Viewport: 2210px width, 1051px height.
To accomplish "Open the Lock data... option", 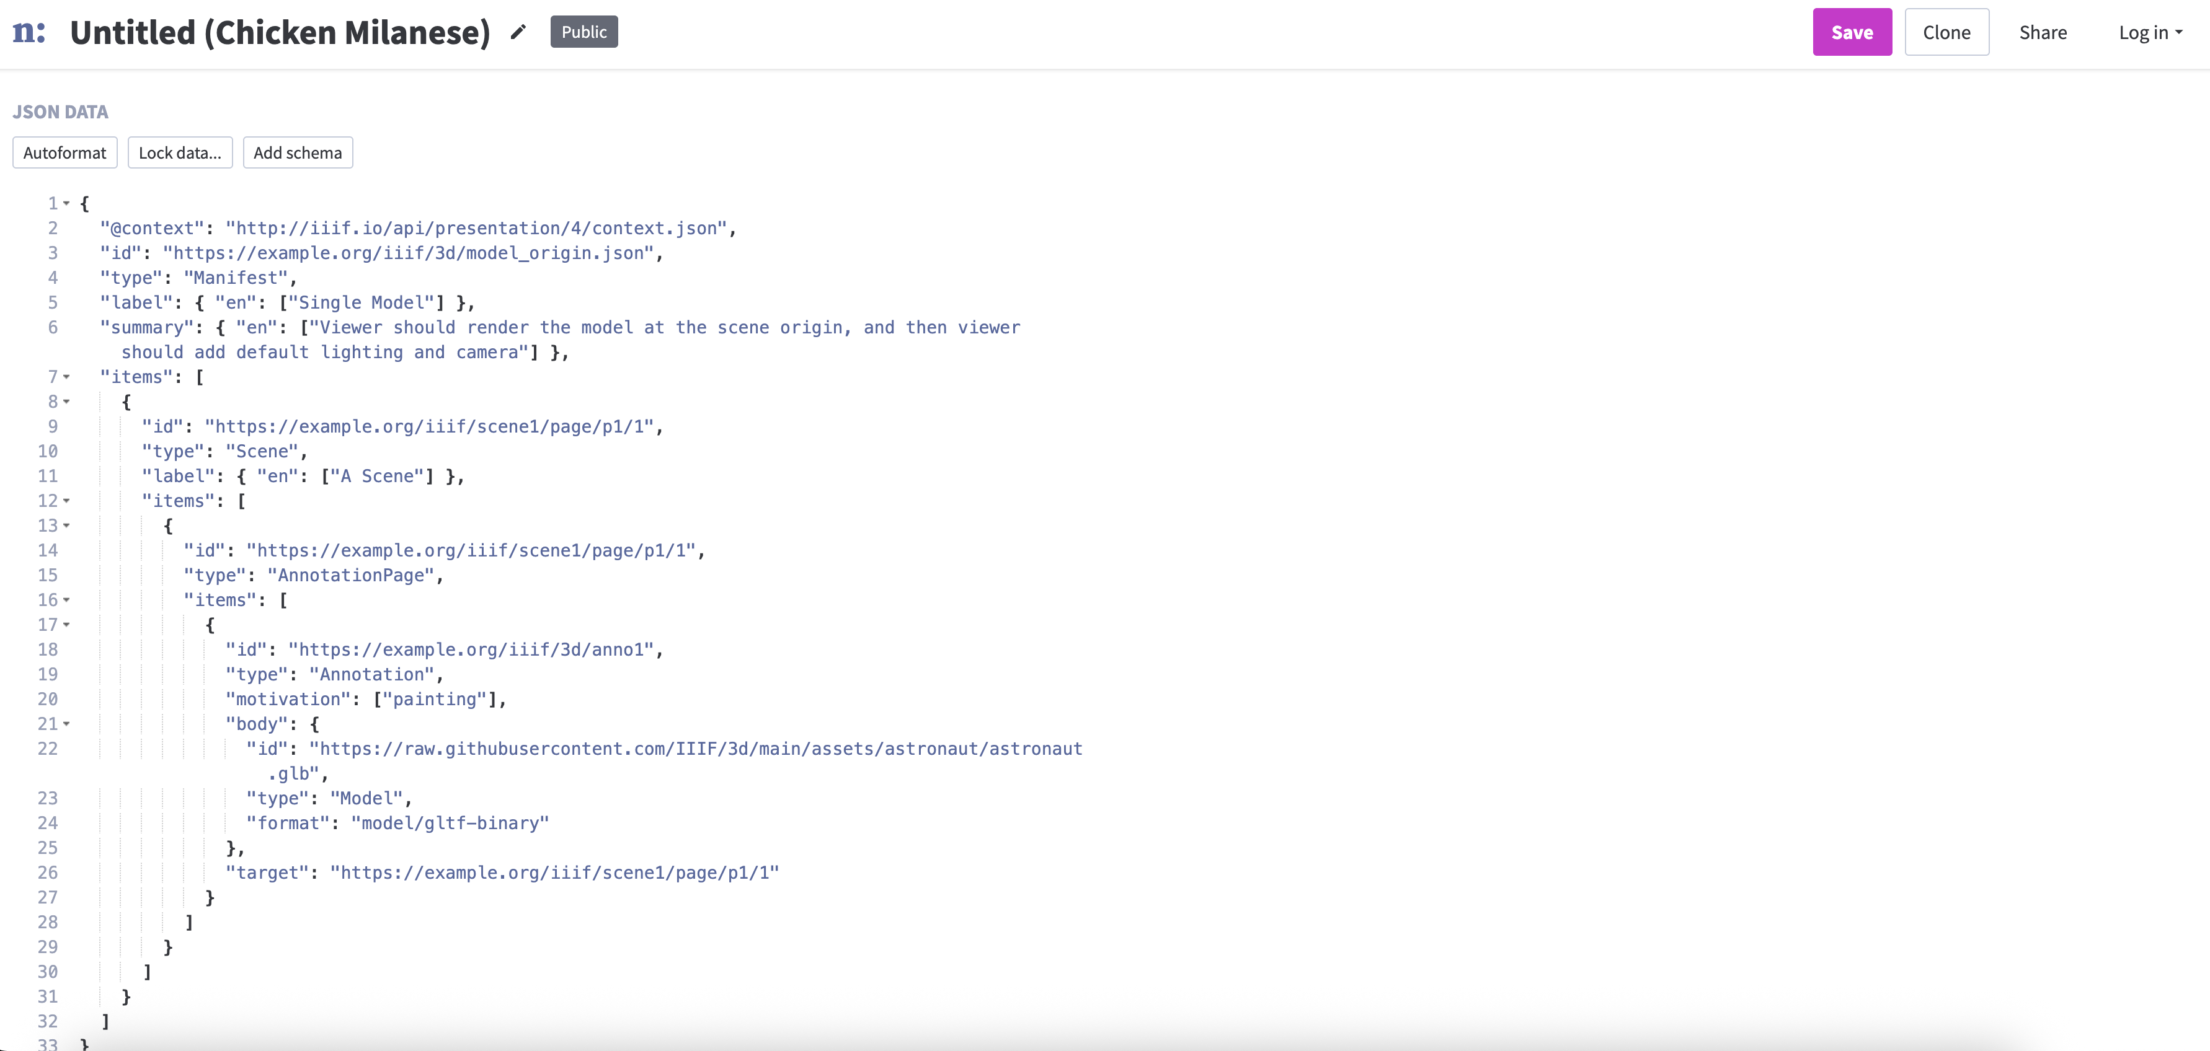I will point(179,152).
